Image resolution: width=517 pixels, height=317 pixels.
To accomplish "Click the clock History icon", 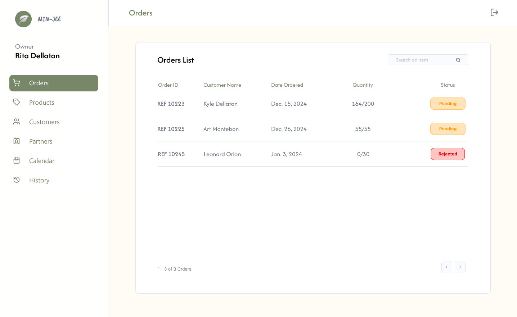I will (x=17, y=180).
